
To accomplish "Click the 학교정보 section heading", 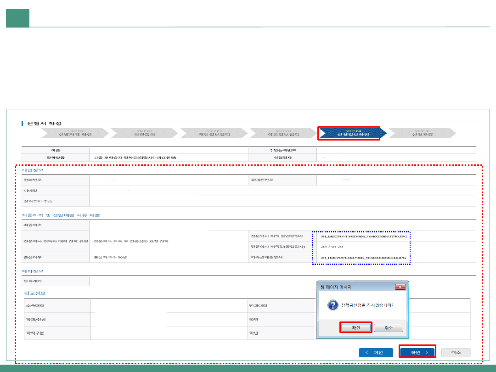I will pyautogui.click(x=35, y=293).
